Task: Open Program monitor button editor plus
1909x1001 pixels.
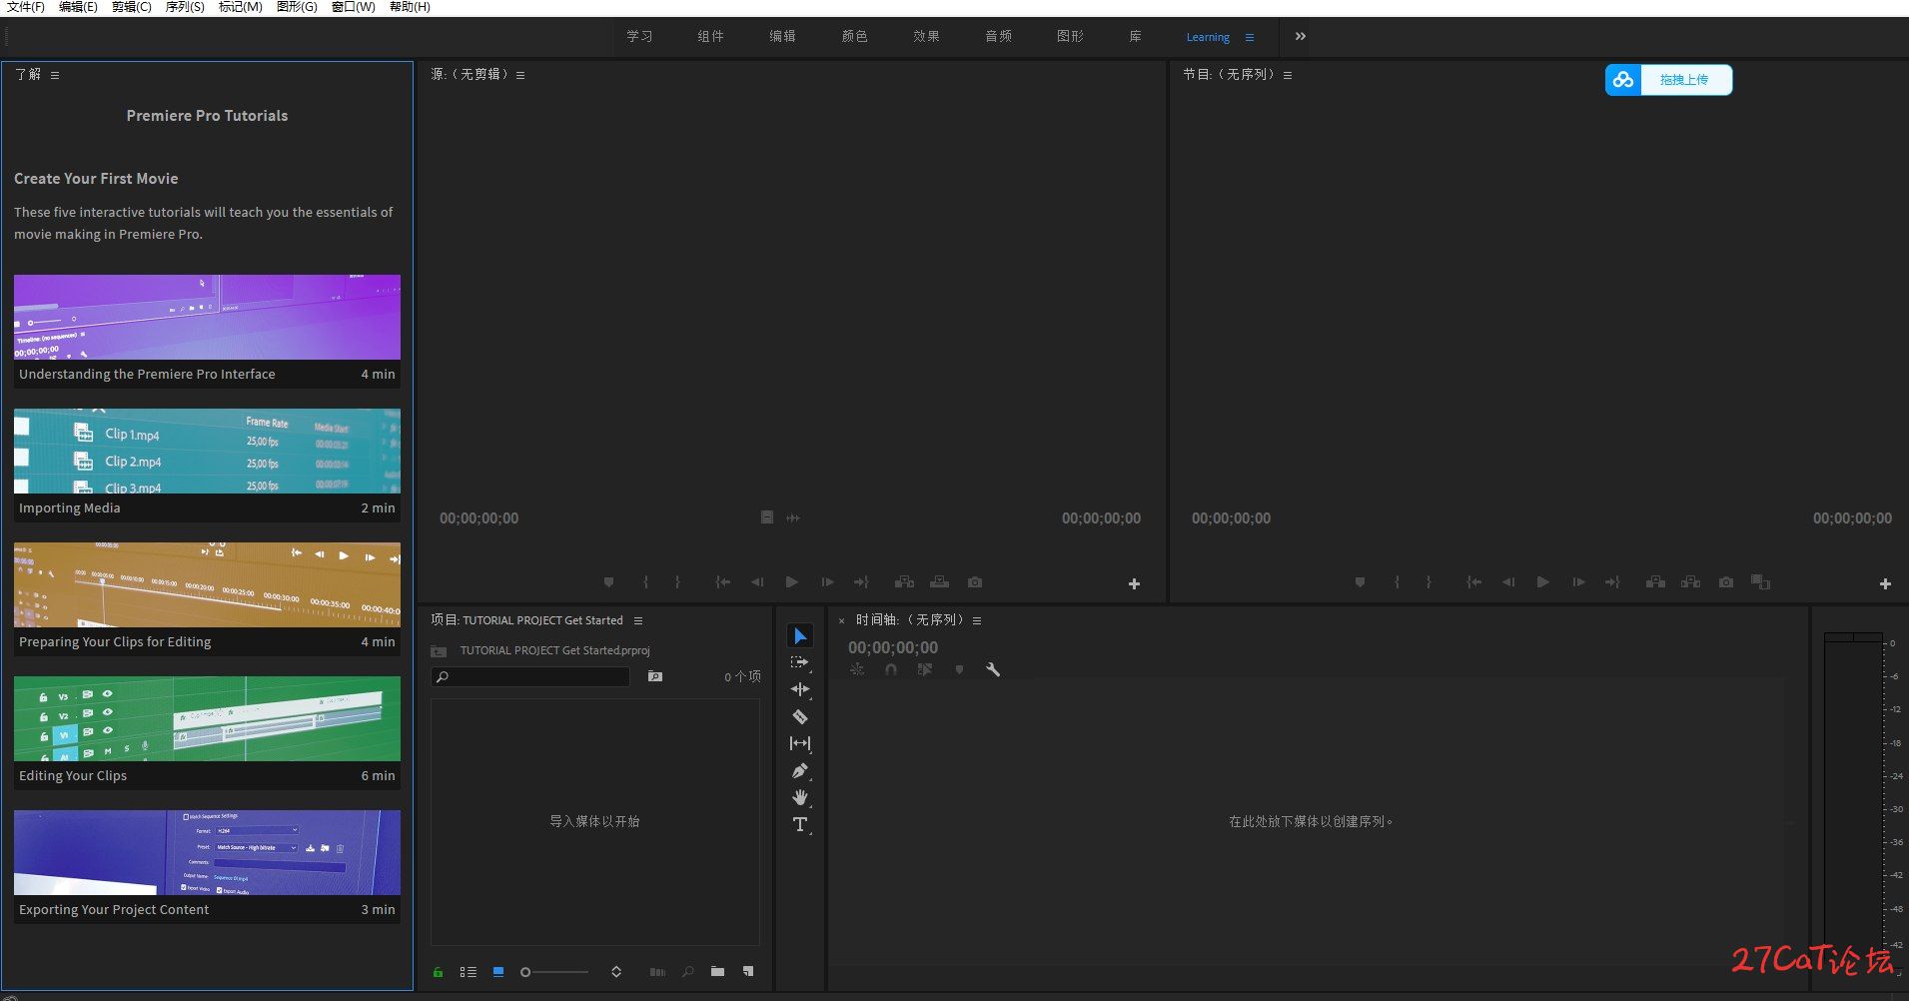Action: [x=1885, y=584]
